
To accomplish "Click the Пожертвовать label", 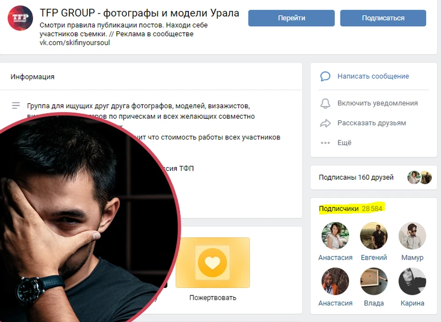I will point(213,298).
